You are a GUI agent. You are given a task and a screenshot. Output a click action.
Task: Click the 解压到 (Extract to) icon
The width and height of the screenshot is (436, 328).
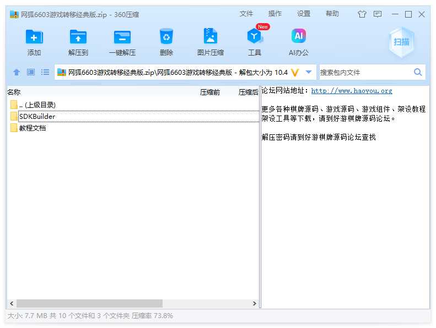tap(78, 37)
